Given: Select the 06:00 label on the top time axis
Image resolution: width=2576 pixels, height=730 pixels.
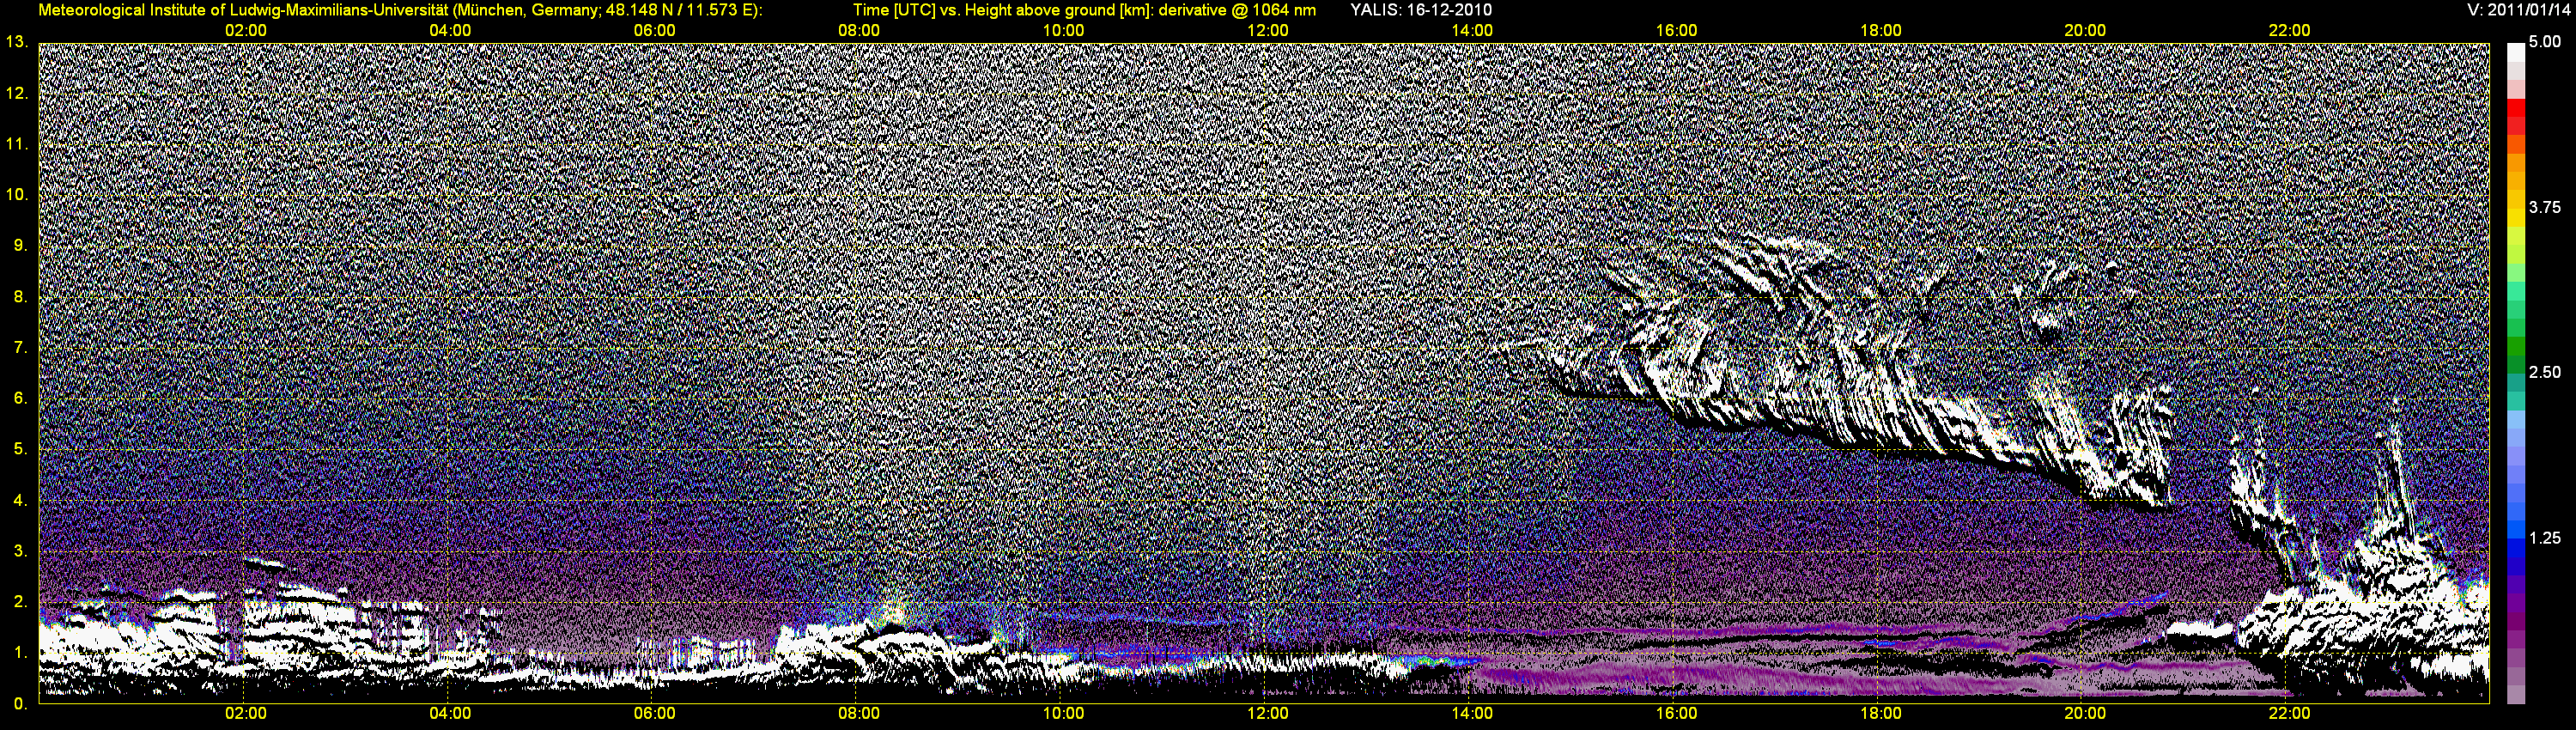Looking at the screenshot, I should (x=655, y=31).
